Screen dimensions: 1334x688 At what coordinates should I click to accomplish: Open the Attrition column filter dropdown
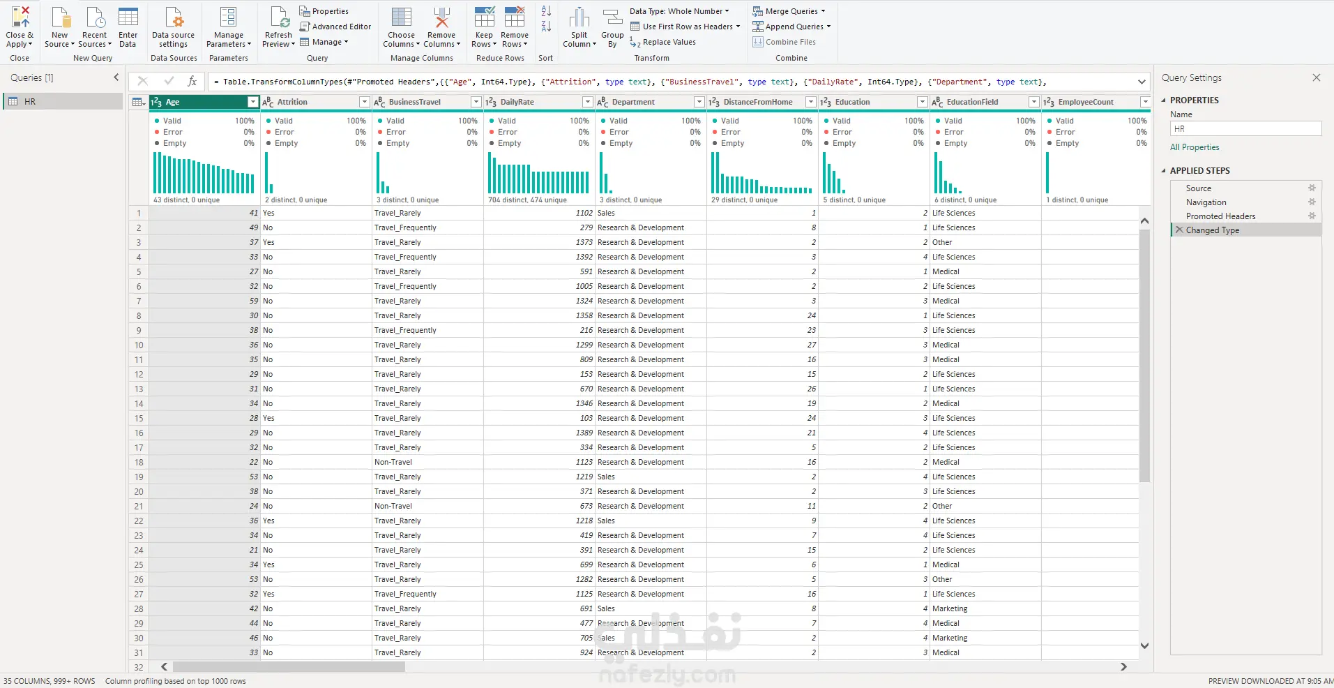[364, 102]
